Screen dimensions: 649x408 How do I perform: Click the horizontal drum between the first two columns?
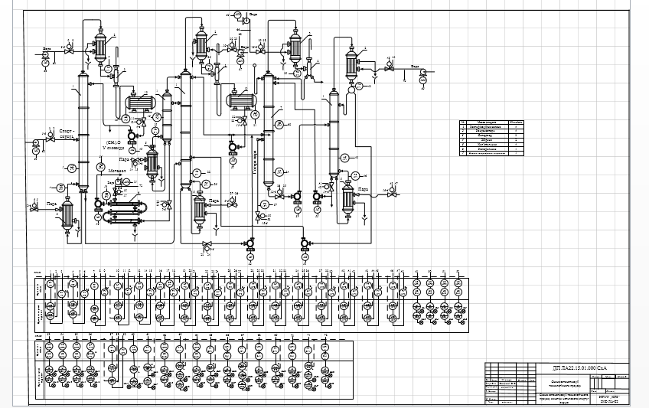pyautogui.click(x=141, y=102)
